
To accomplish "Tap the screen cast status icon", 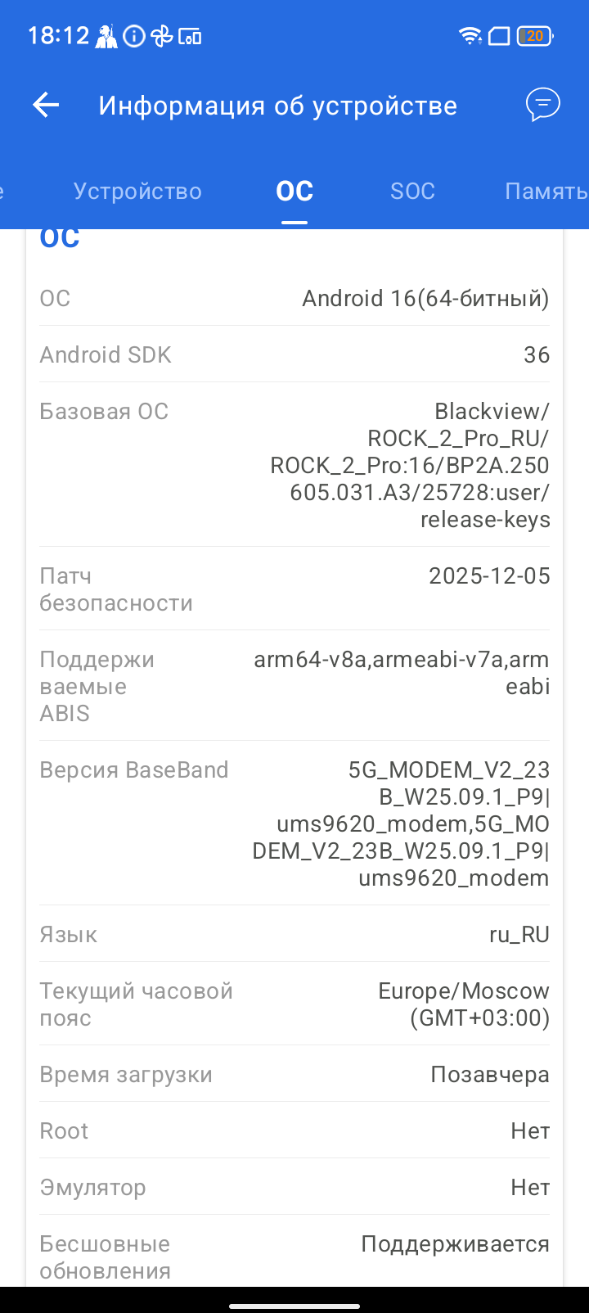I will [x=190, y=36].
